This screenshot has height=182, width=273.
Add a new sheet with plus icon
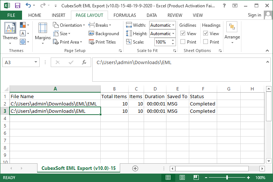(x=135, y=168)
